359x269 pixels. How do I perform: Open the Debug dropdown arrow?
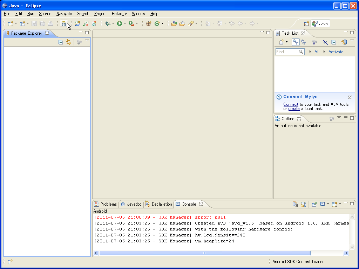pyautogui.click(x=113, y=23)
